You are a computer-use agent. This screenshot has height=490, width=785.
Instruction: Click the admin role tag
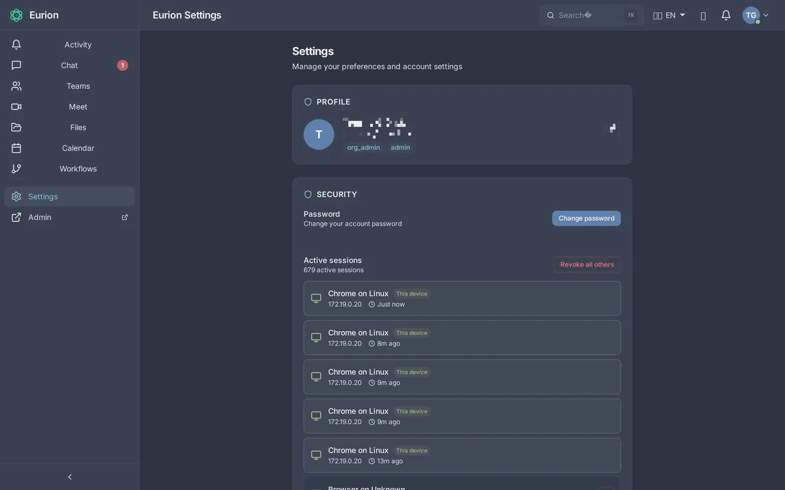(400, 147)
